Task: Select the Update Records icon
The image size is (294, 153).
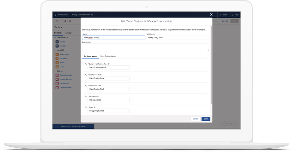Action: 57,79
